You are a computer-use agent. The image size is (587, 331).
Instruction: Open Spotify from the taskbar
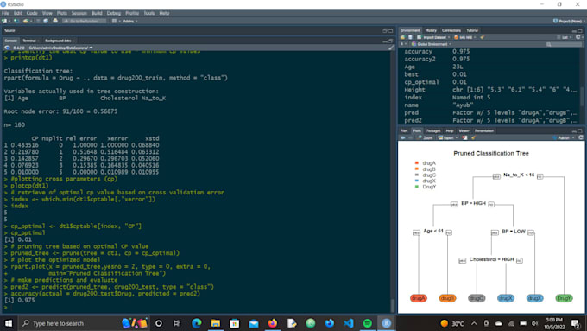(368, 323)
